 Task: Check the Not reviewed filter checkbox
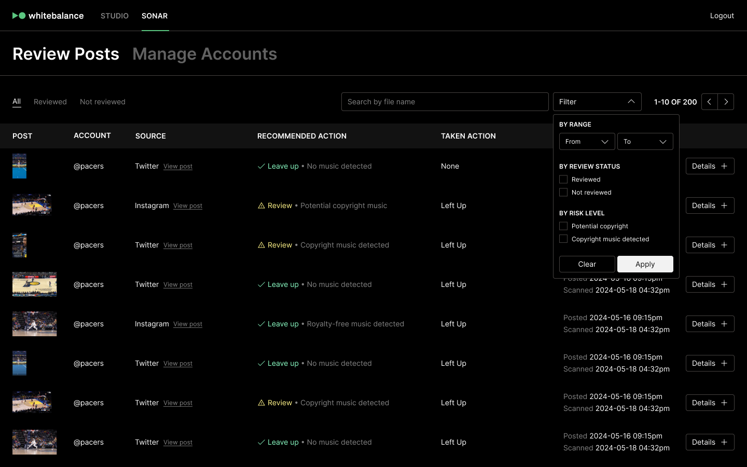563,193
